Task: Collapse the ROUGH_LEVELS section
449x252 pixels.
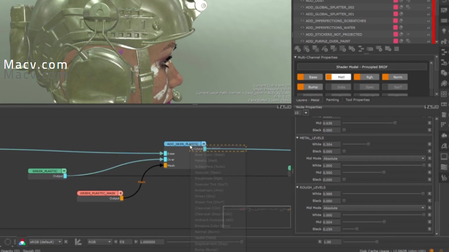Action: tap(298, 187)
